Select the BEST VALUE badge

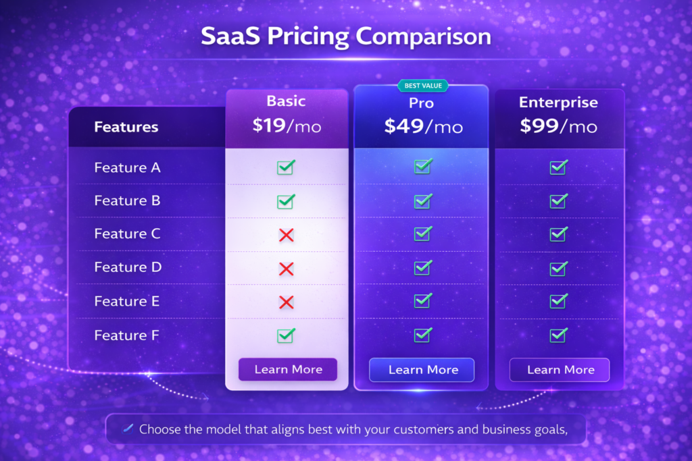click(x=421, y=86)
